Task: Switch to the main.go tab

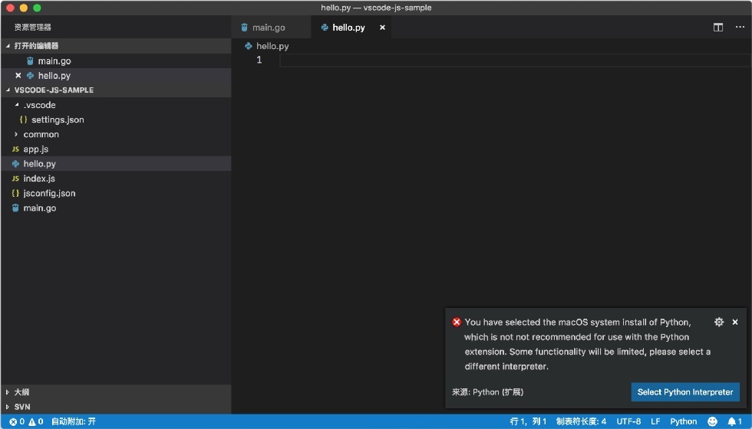Action: pos(269,28)
